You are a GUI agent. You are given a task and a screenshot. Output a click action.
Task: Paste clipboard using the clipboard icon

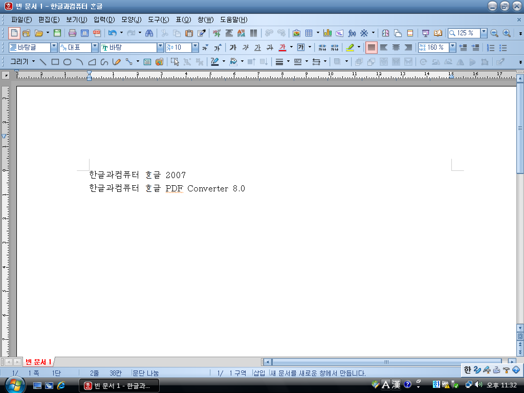pos(189,33)
